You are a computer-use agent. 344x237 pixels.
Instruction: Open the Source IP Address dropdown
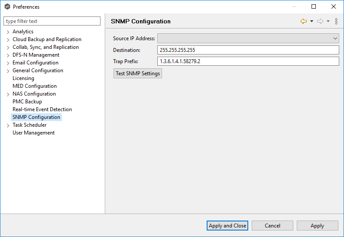coord(248,38)
